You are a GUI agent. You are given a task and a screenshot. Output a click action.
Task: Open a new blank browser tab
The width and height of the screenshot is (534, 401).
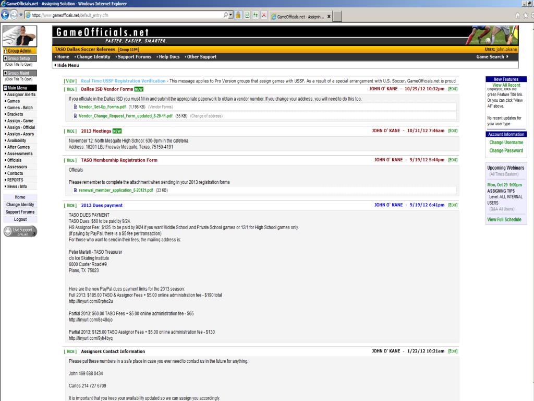[337, 16]
